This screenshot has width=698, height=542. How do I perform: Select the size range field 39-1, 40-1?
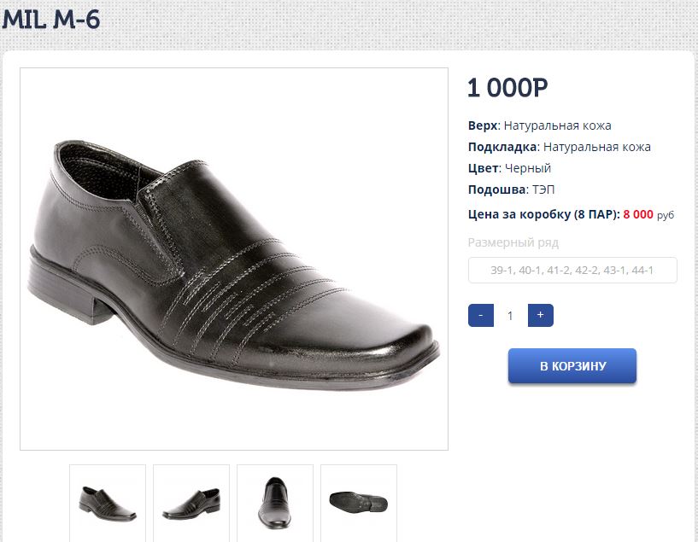point(572,271)
